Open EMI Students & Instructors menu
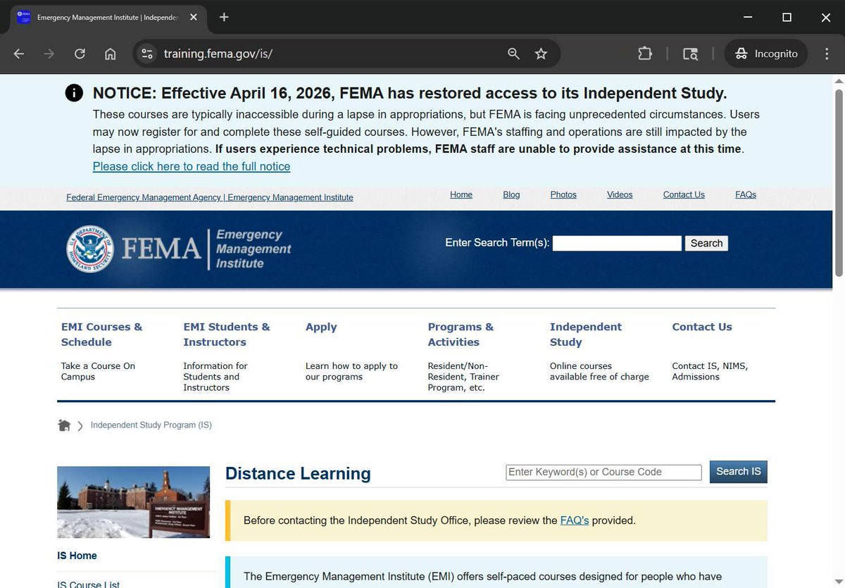The image size is (845, 588). pos(227,334)
